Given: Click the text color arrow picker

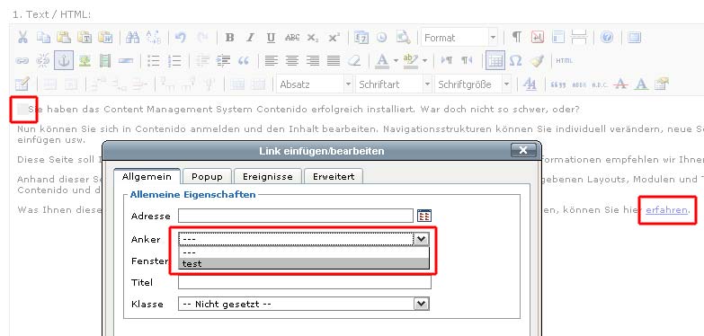Looking at the screenshot, I should click(x=396, y=60).
